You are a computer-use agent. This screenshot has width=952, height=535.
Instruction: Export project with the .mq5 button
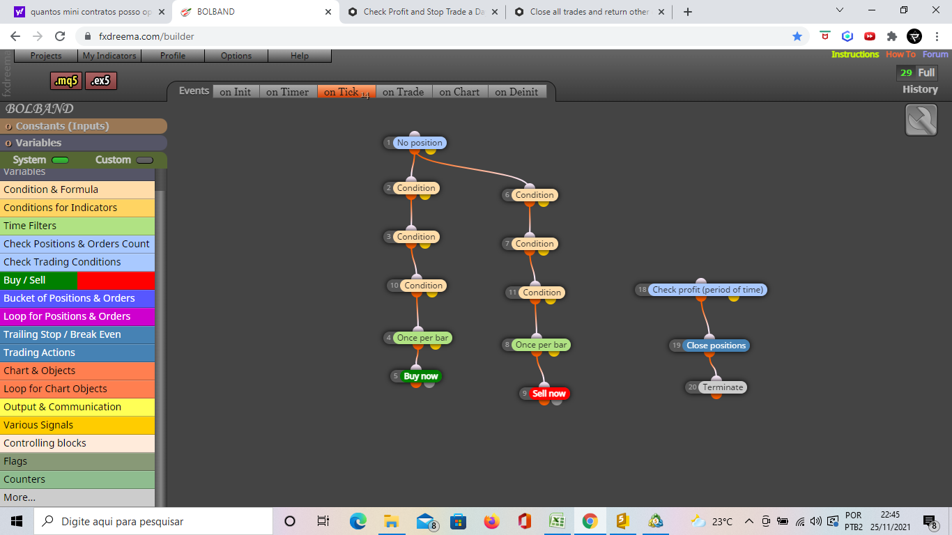point(66,81)
